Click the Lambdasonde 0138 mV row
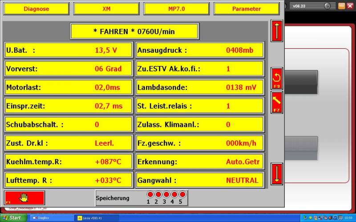Screen dimensions: 356x222 [200, 87]
